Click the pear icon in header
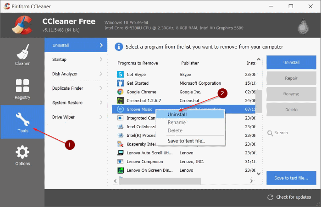321x207 pixels. pos(303,26)
